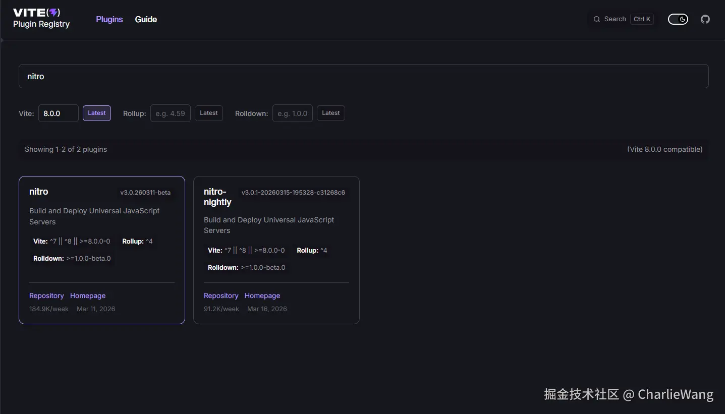Click the Rollup ^4 badge in nitro-nightly card
725x414 pixels.
[312, 250]
